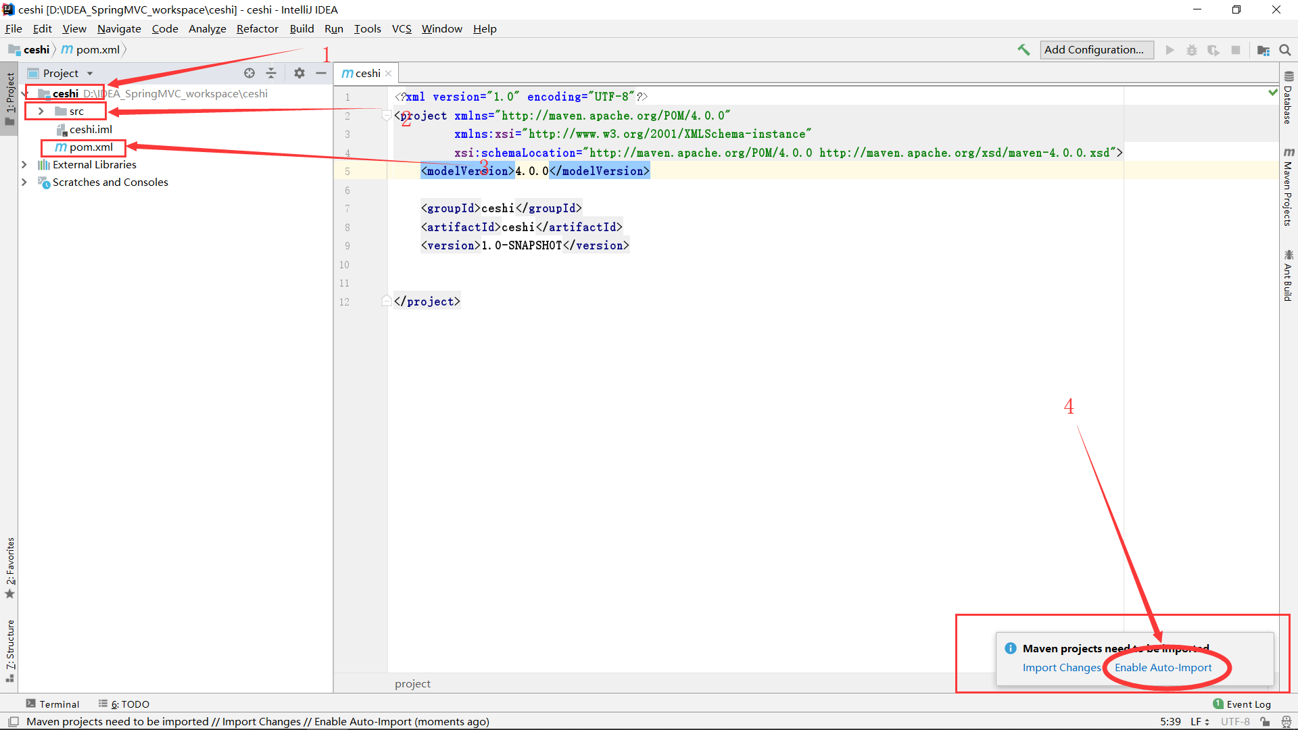The height and width of the screenshot is (730, 1298).
Task: Open the VCS menu
Action: [402, 28]
